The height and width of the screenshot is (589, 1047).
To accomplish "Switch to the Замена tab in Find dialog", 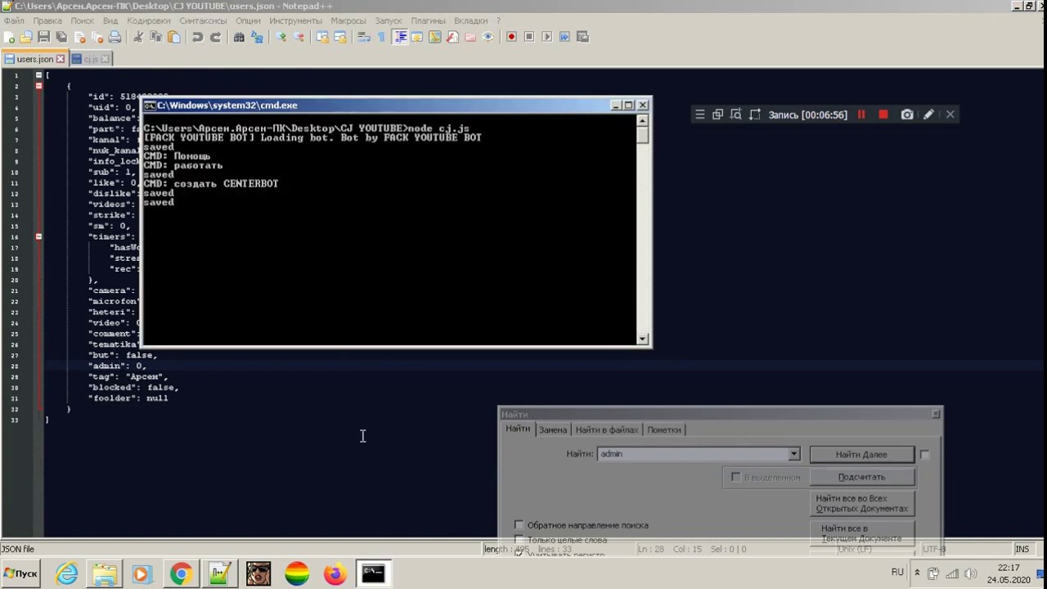I will point(553,429).
